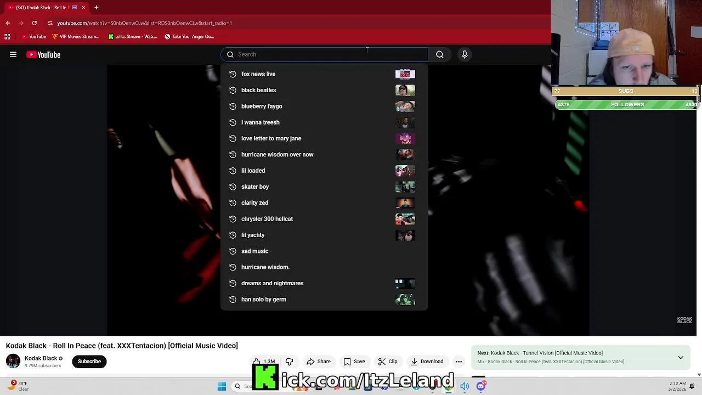
Task: Choose 'chrysler 300 hellcat' from search history
Action: click(324, 219)
